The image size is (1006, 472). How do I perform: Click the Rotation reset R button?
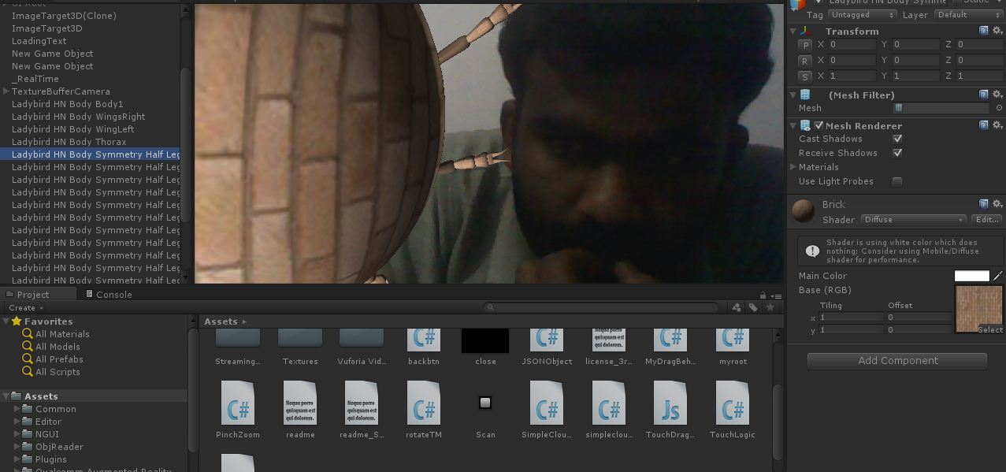click(x=805, y=61)
